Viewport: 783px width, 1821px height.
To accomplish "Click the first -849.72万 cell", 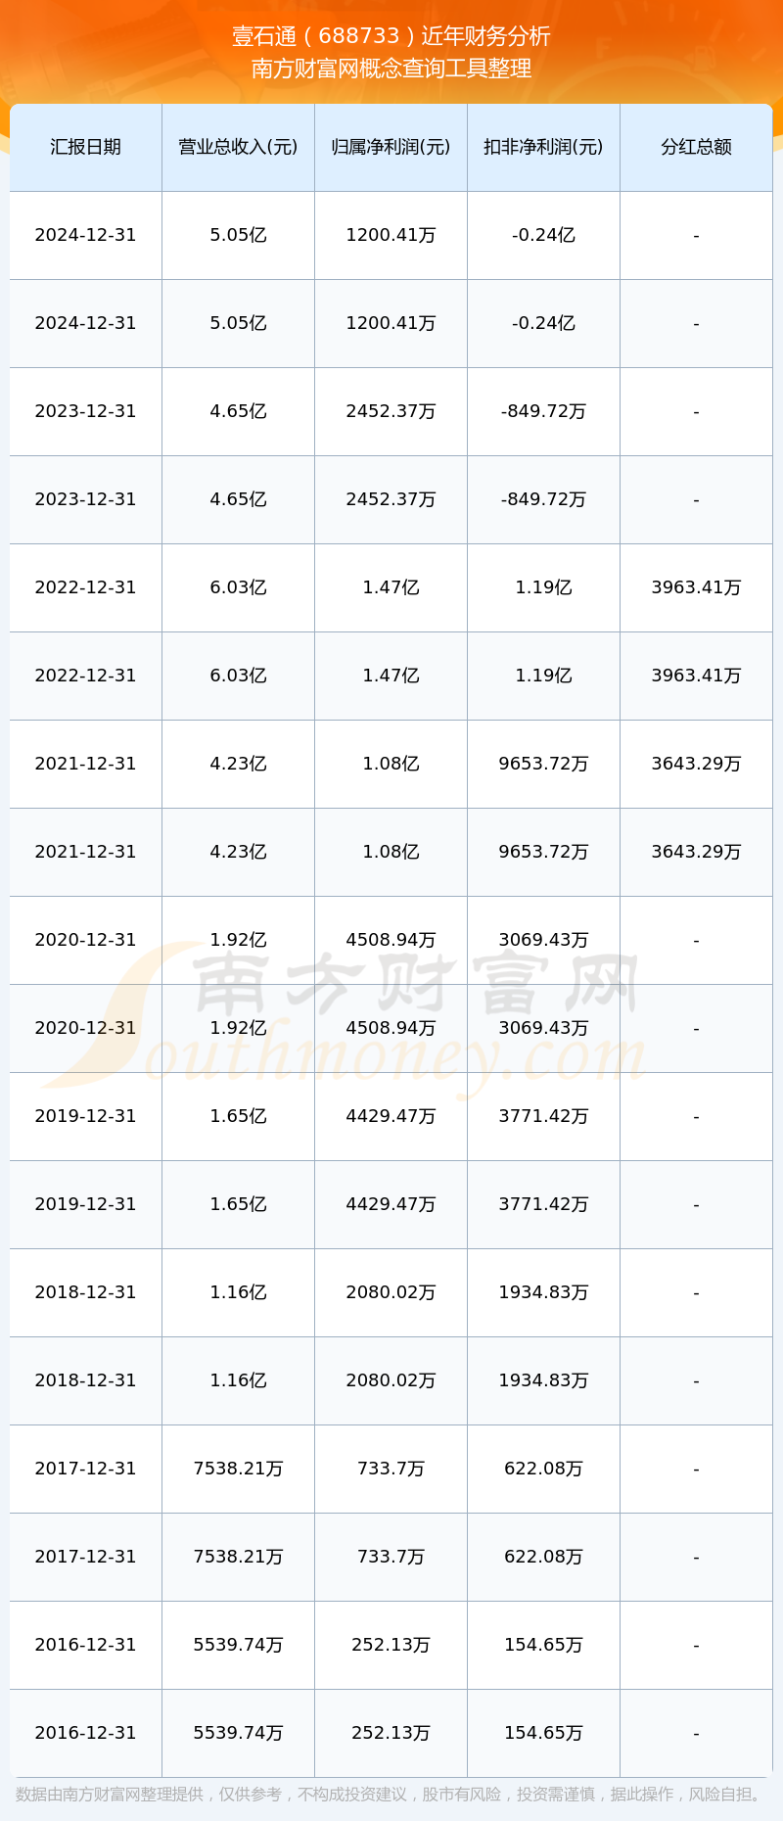I will click(x=543, y=411).
